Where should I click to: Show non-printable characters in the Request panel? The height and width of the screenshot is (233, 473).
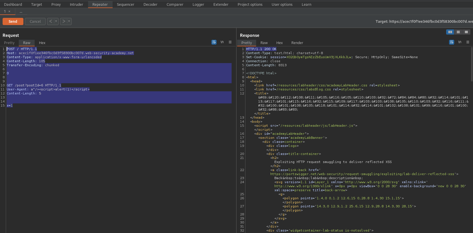coord(222,42)
